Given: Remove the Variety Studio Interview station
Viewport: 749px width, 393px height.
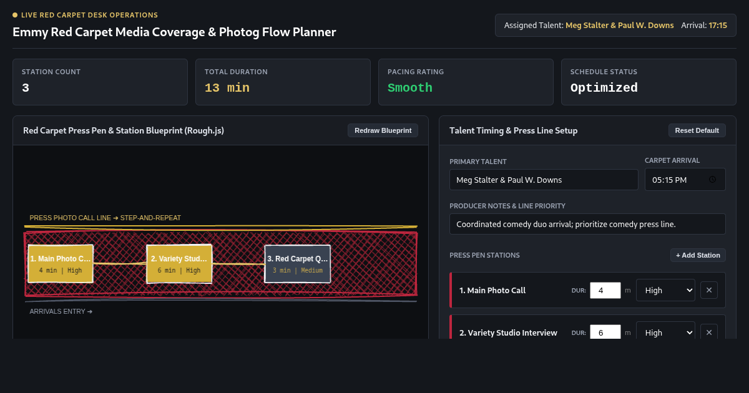Looking at the screenshot, I should tap(708, 332).
